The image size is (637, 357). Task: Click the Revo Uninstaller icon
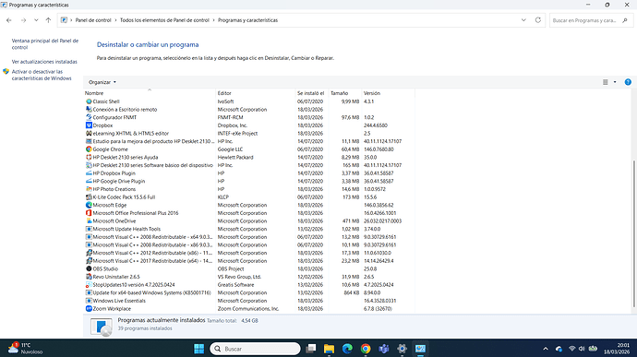[89, 277]
